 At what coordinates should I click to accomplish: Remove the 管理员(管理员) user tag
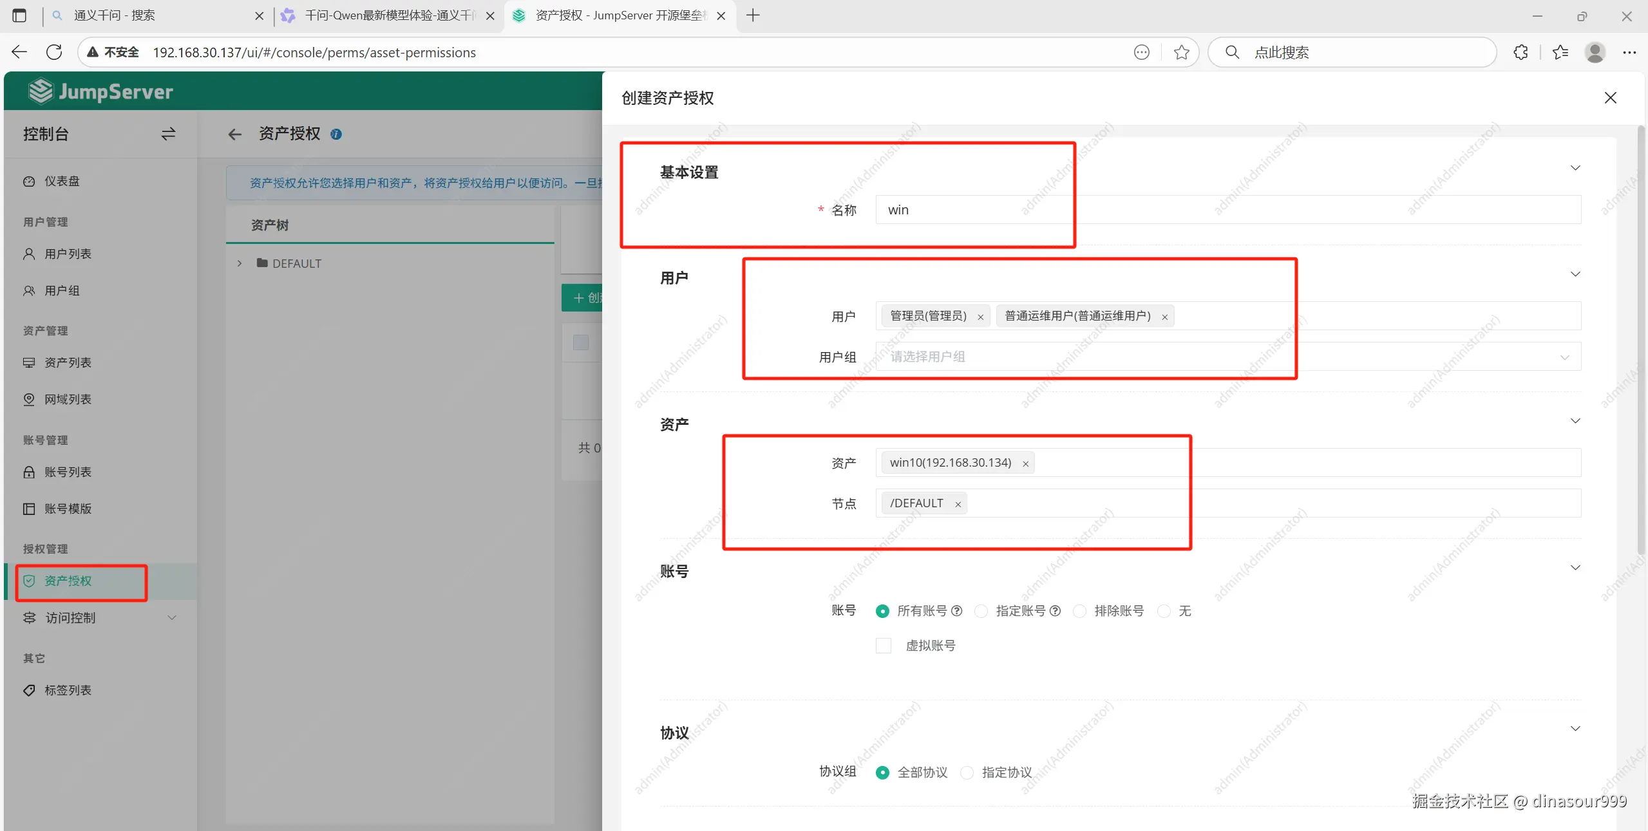980,317
